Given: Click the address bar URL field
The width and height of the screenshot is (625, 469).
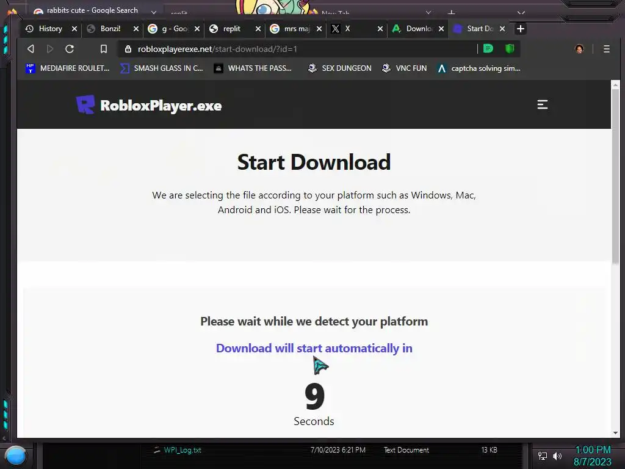Looking at the screenshot, I should pyautogui.click(x=299, y=49).
